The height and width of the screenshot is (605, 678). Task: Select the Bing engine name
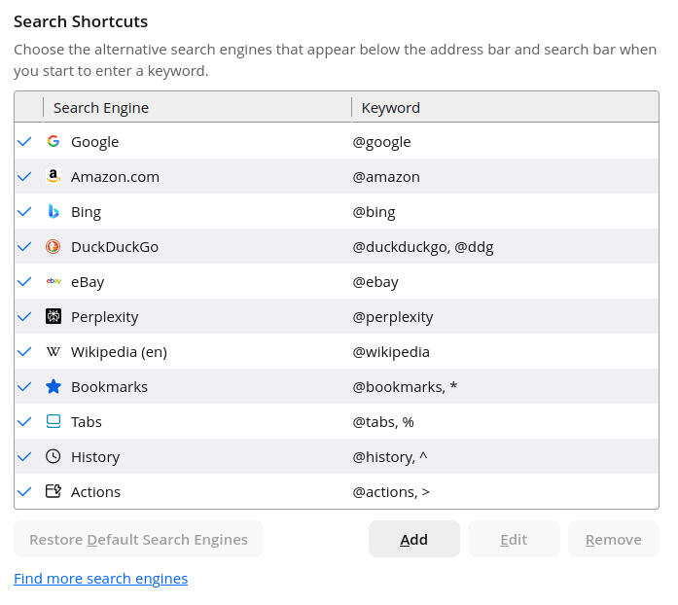[x=86, y=212]
